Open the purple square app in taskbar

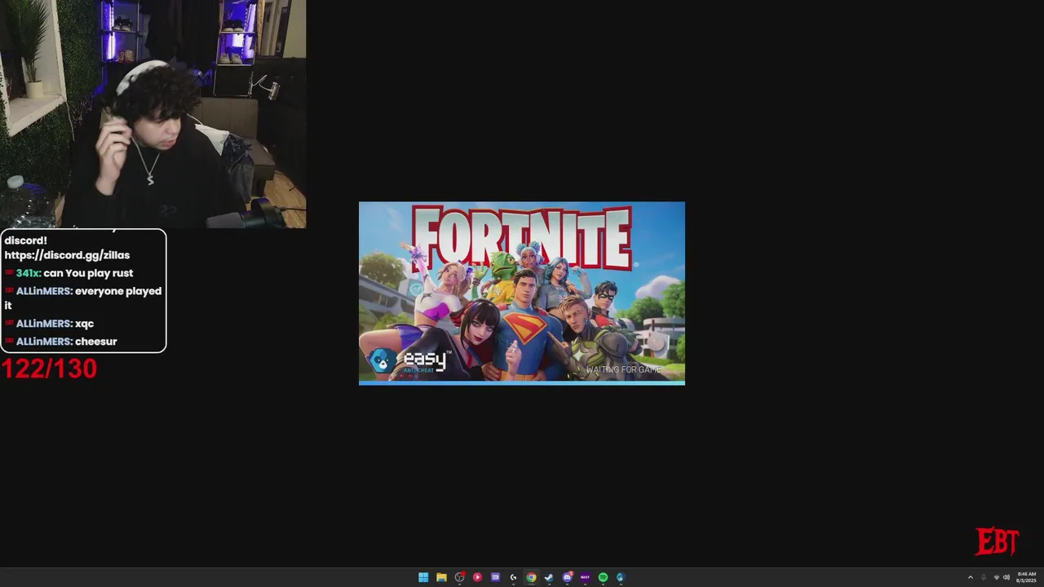pos(495,577)
